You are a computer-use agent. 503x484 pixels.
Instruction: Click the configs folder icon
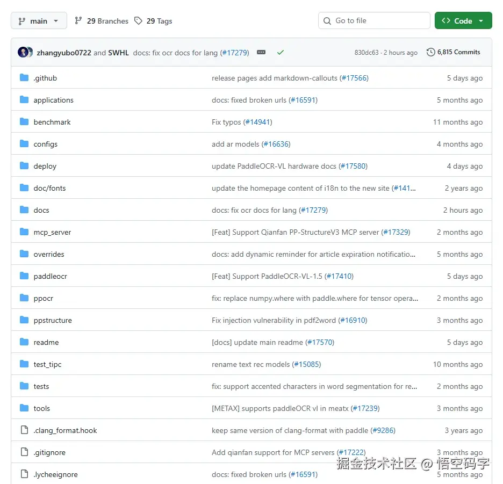(x=24, y=143)
